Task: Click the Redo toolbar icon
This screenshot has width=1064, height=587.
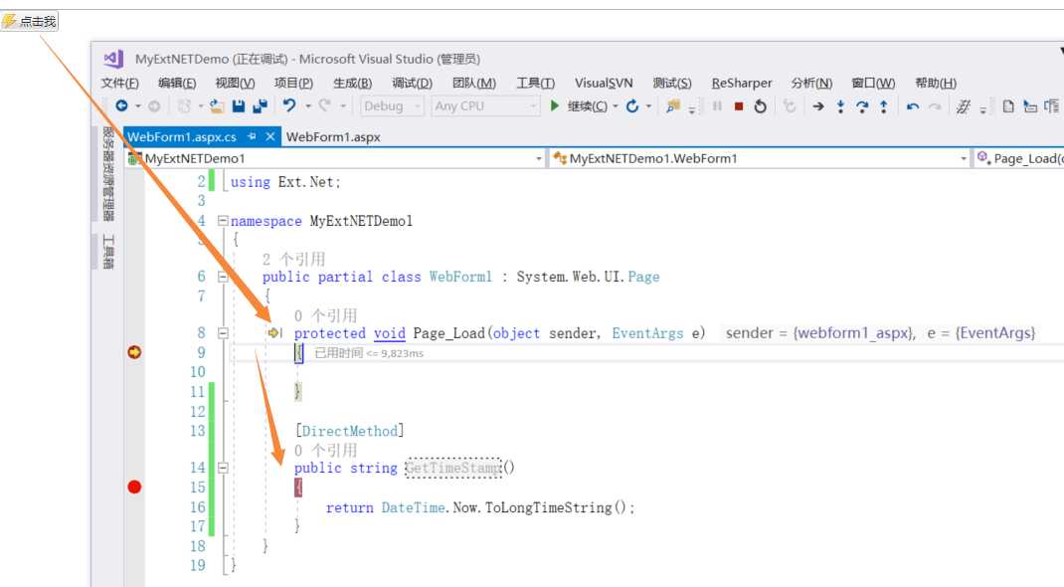Action: [325, 105]
